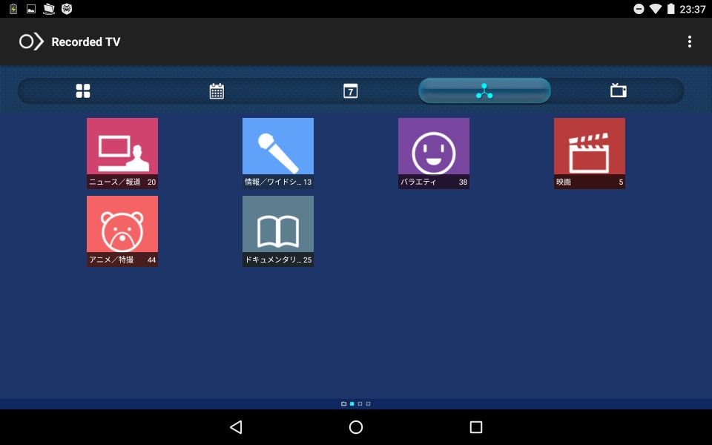The image size is (712, 445).
Task: Click the Recorded TV app logo
Action: pos(31,42)
